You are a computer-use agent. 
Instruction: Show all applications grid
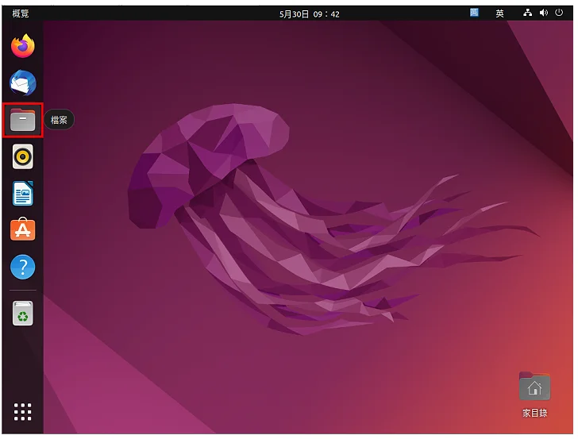23,412
